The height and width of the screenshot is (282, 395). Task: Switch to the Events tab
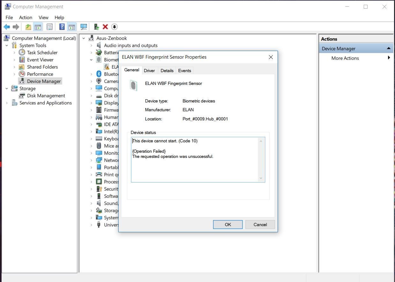tap(184, 70)
